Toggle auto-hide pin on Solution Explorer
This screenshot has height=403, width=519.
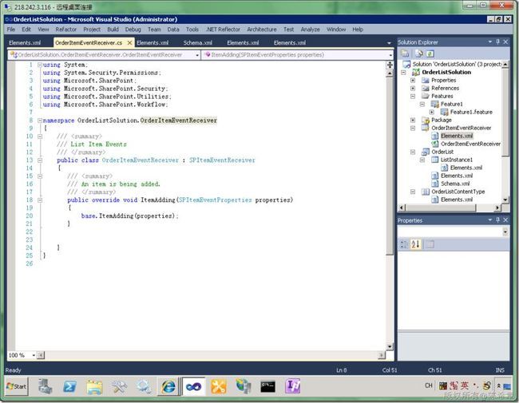(x=497, y=41)
